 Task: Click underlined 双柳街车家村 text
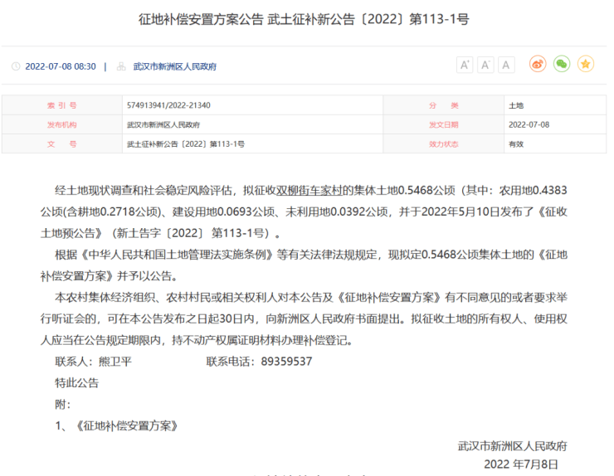[x=309, y=190]
